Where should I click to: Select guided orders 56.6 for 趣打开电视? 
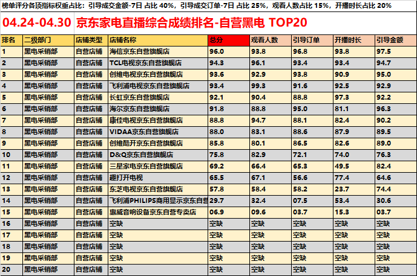pos(312,178)
